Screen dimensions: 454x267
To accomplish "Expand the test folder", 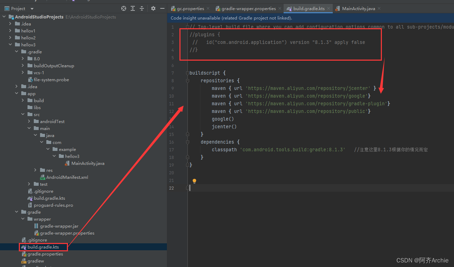I will (29, 184).
